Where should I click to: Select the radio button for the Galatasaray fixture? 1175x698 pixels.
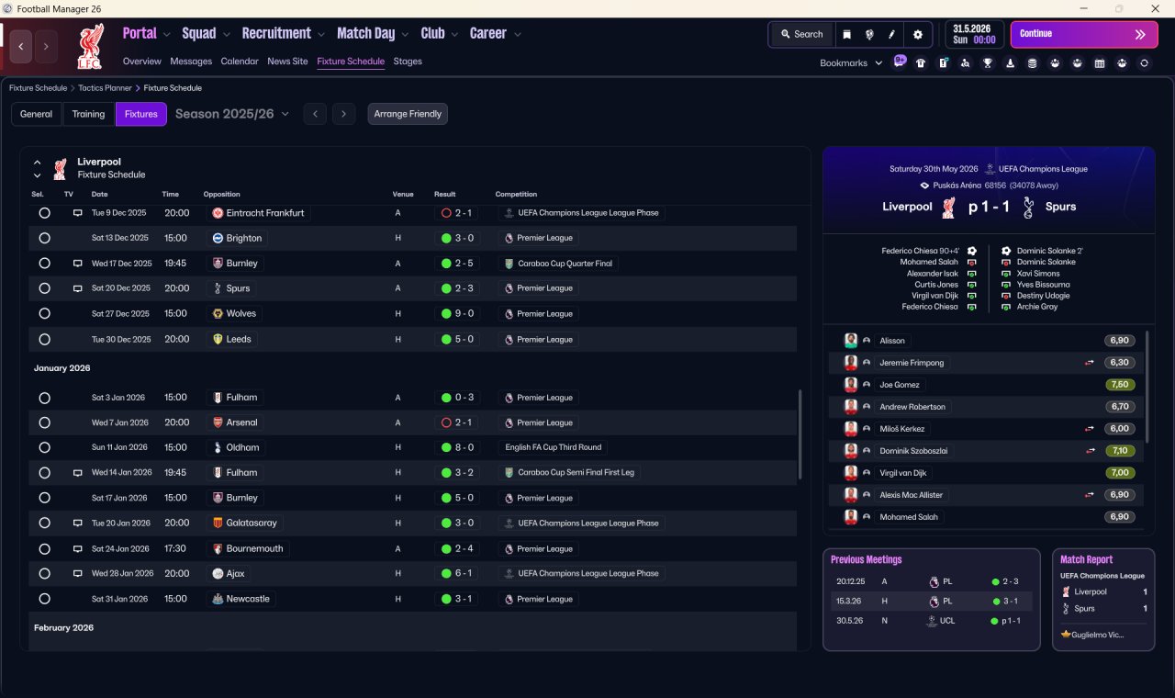(44, 523)
